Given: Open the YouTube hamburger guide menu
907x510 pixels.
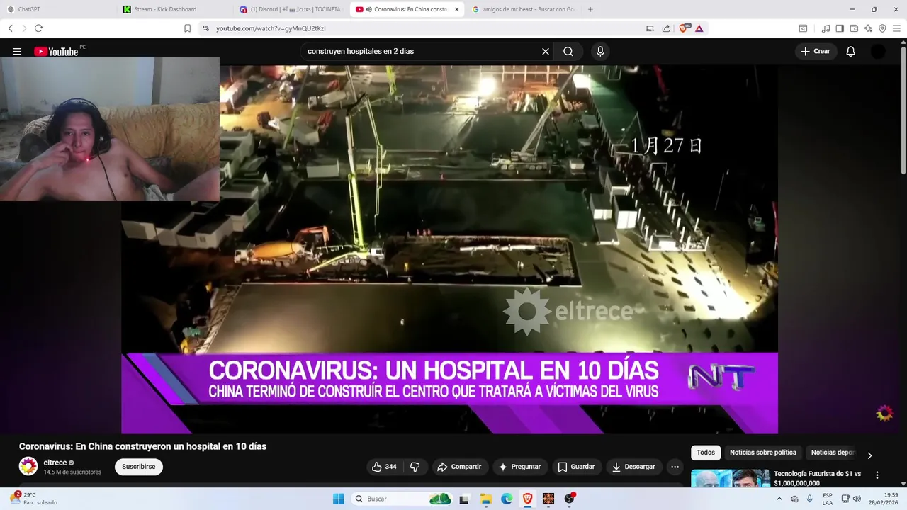Looking at the screenshot, I should point(17,52).
